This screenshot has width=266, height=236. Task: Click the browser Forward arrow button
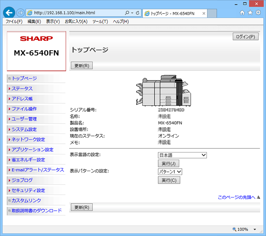click(21, 13)
